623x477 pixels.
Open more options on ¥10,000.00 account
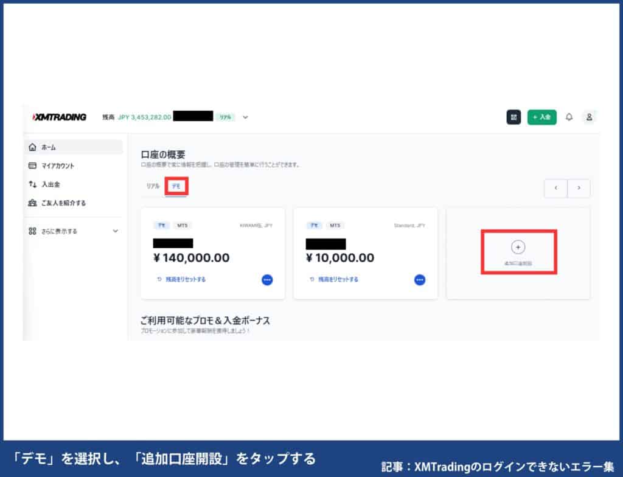(420, 280)
